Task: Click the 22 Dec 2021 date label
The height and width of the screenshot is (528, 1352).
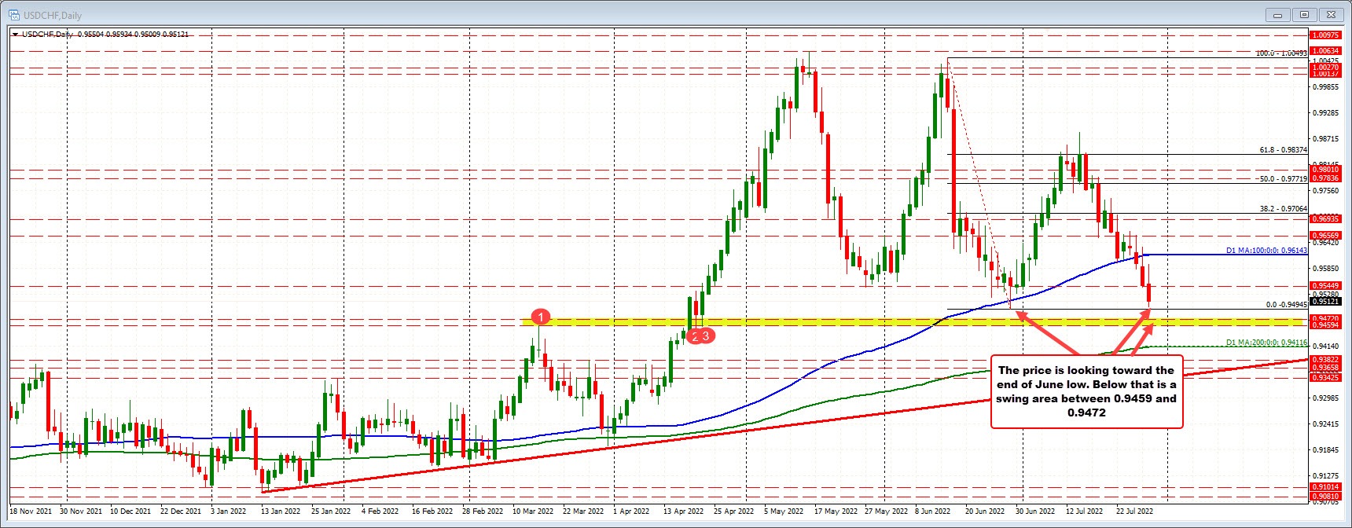Action: [181, 511]
